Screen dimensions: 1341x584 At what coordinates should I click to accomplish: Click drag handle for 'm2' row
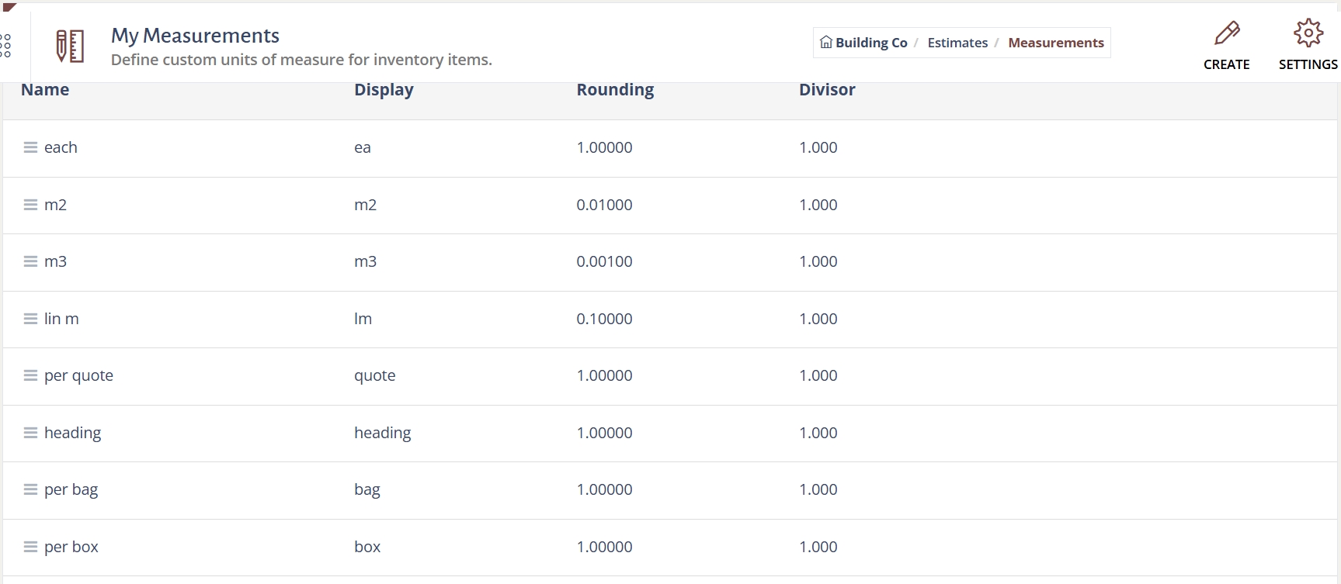(x=30, y=205)
